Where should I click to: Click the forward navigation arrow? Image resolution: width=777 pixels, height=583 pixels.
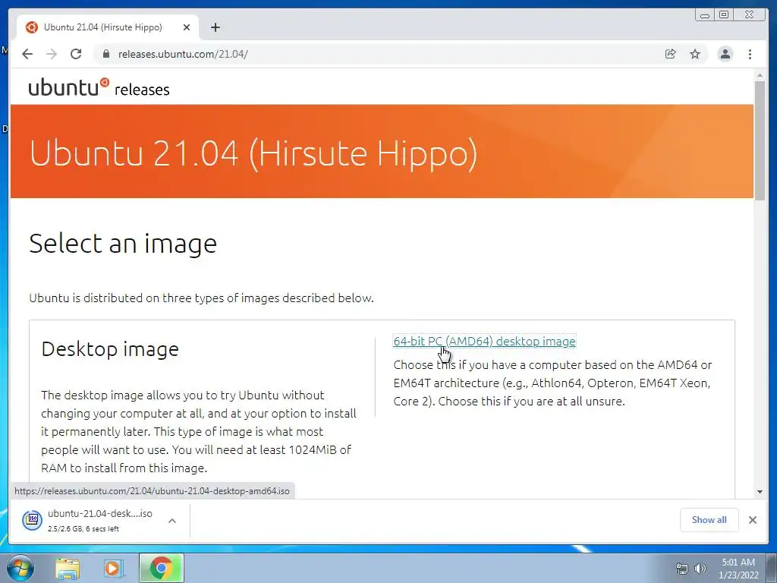pos(52,54)
